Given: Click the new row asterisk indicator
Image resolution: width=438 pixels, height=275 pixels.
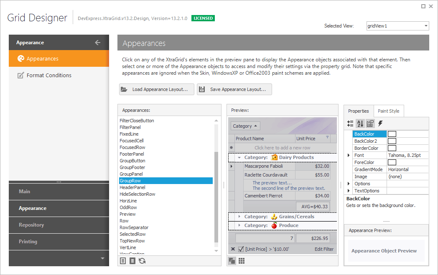Looking at the screenshot, I should tap(231, 148).
